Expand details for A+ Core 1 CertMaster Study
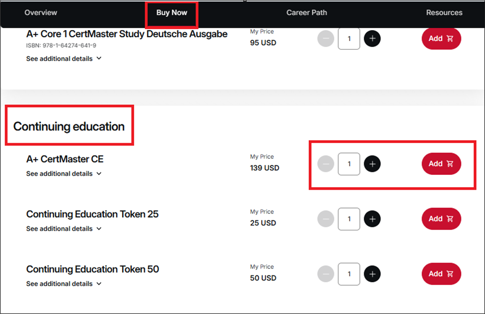This screenshot has height=314, width=485. point(64,58)
